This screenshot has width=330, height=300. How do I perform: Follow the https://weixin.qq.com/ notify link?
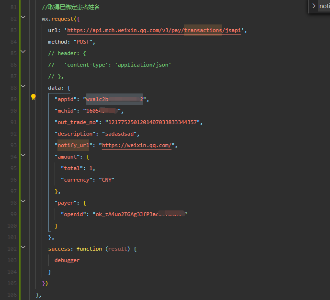137,146
